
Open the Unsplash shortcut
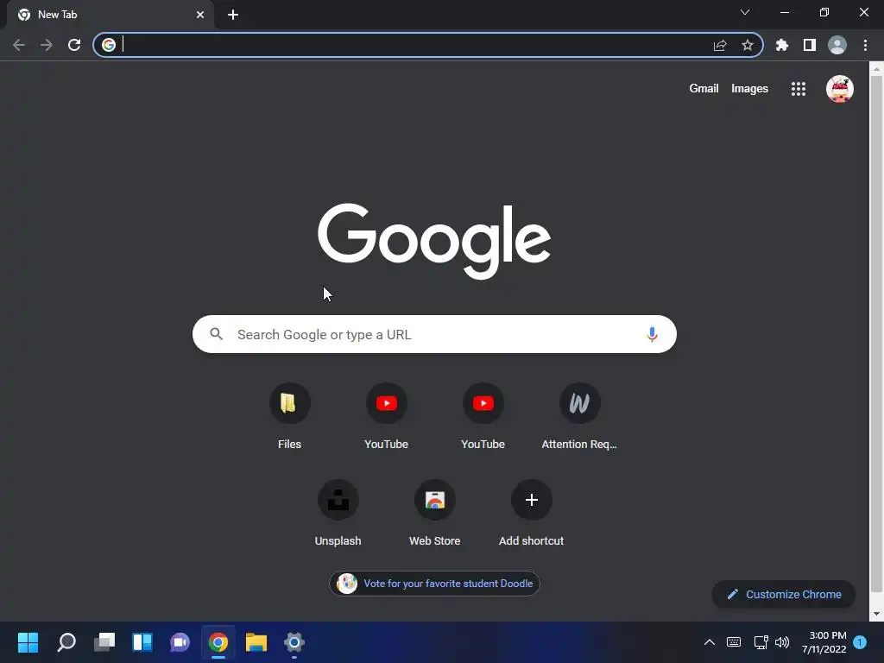pyautogui.click(x=338, y=514)
